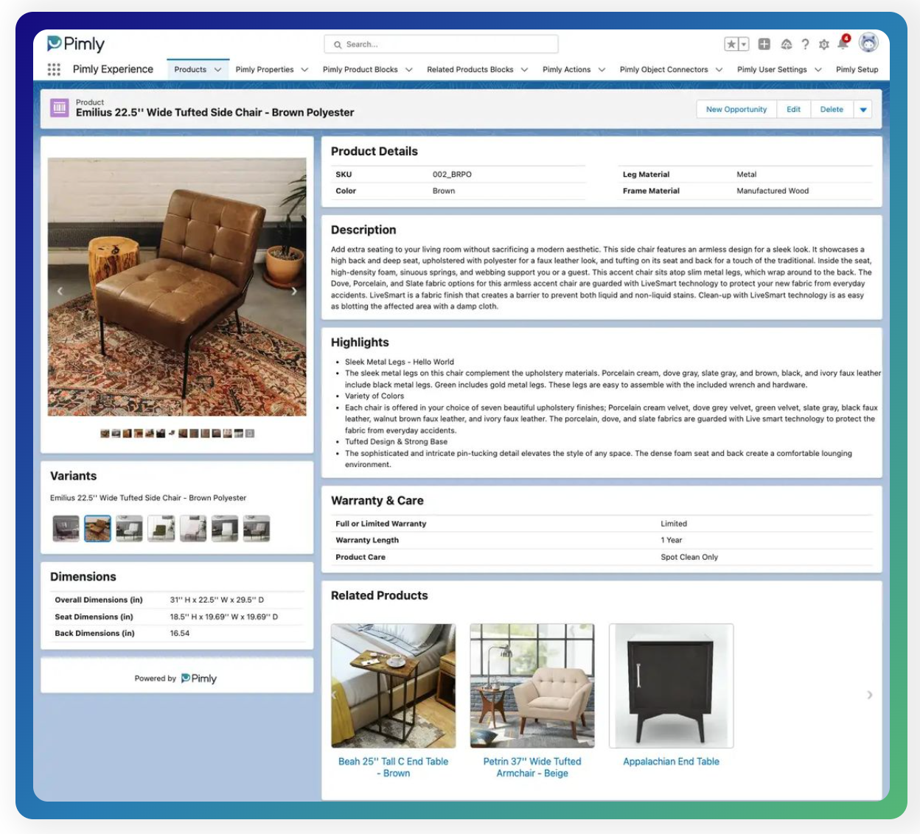
Task: Expand the Pimly Properties menu chevron
Action: (304, 70)
